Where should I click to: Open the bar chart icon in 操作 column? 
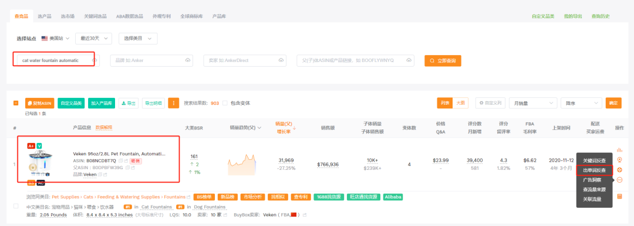619,150
